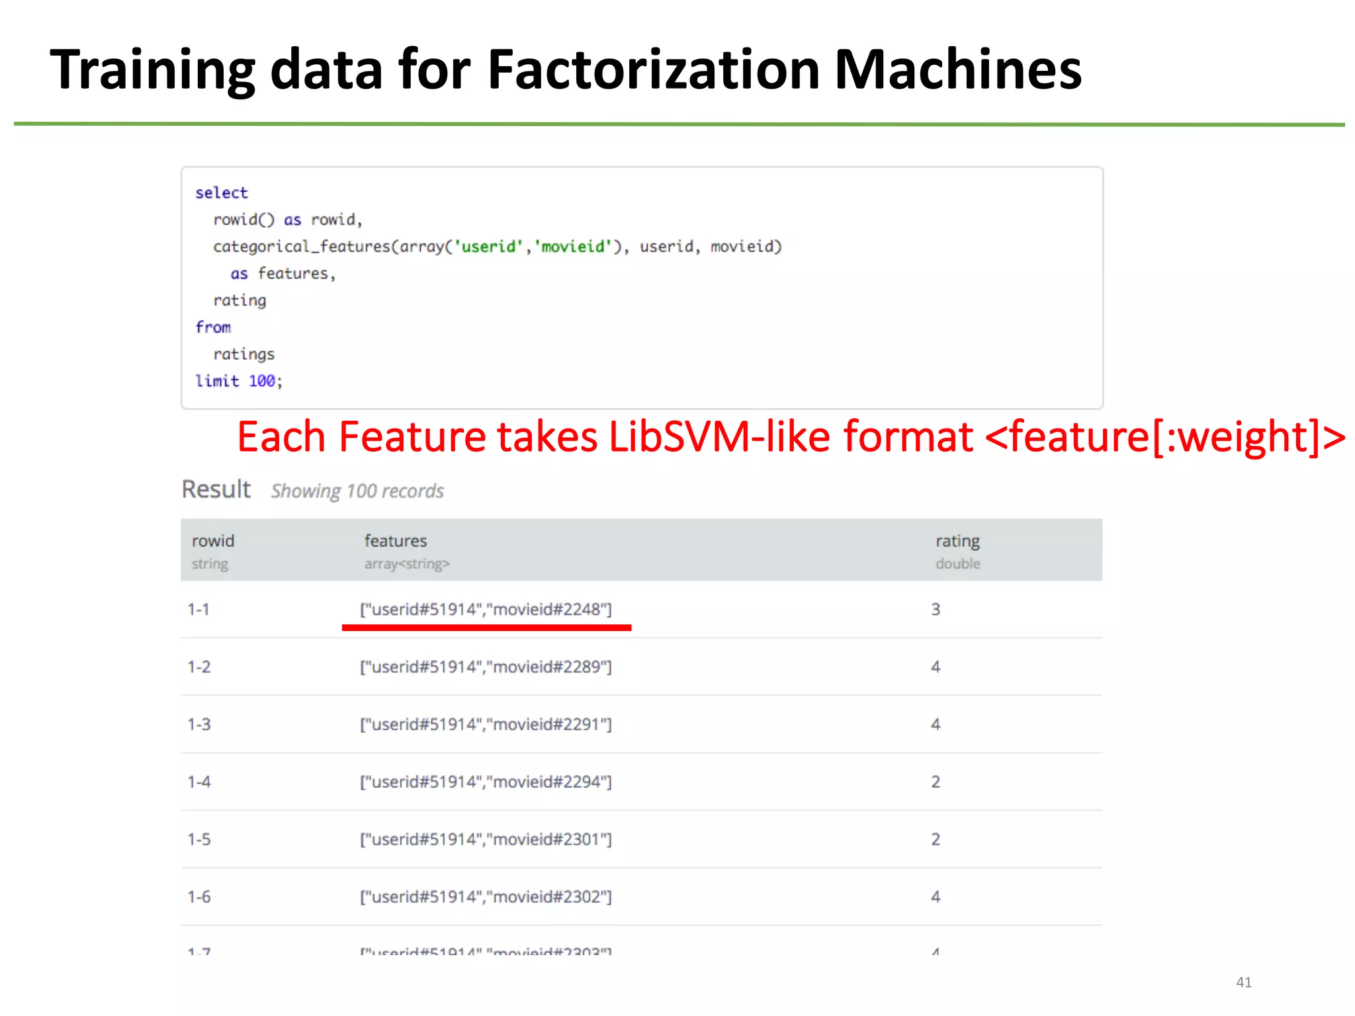
Task: Click the 'string' type label under rowid
Action: click(x=210, y=564)
